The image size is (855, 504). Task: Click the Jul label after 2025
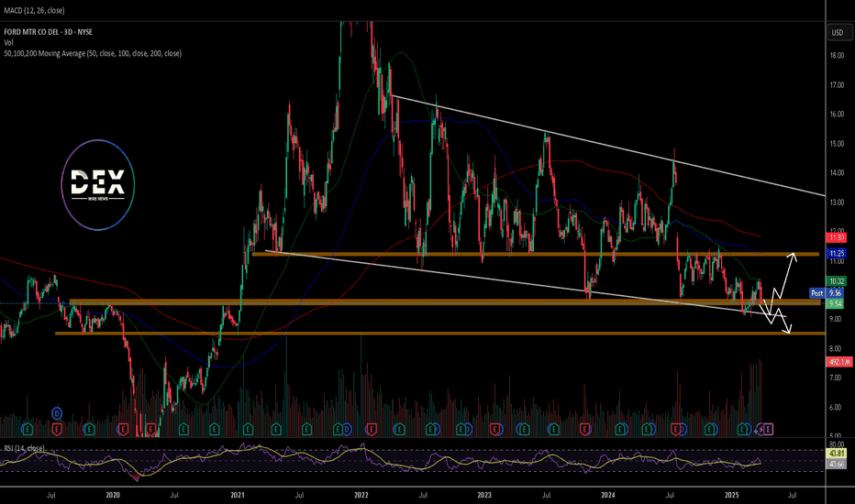tap(793, 495)
